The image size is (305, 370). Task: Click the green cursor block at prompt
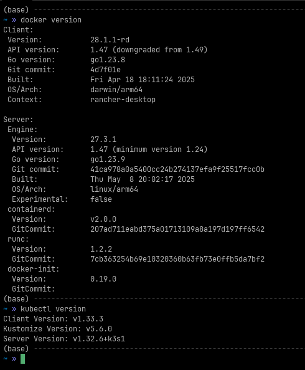point(22,359)
